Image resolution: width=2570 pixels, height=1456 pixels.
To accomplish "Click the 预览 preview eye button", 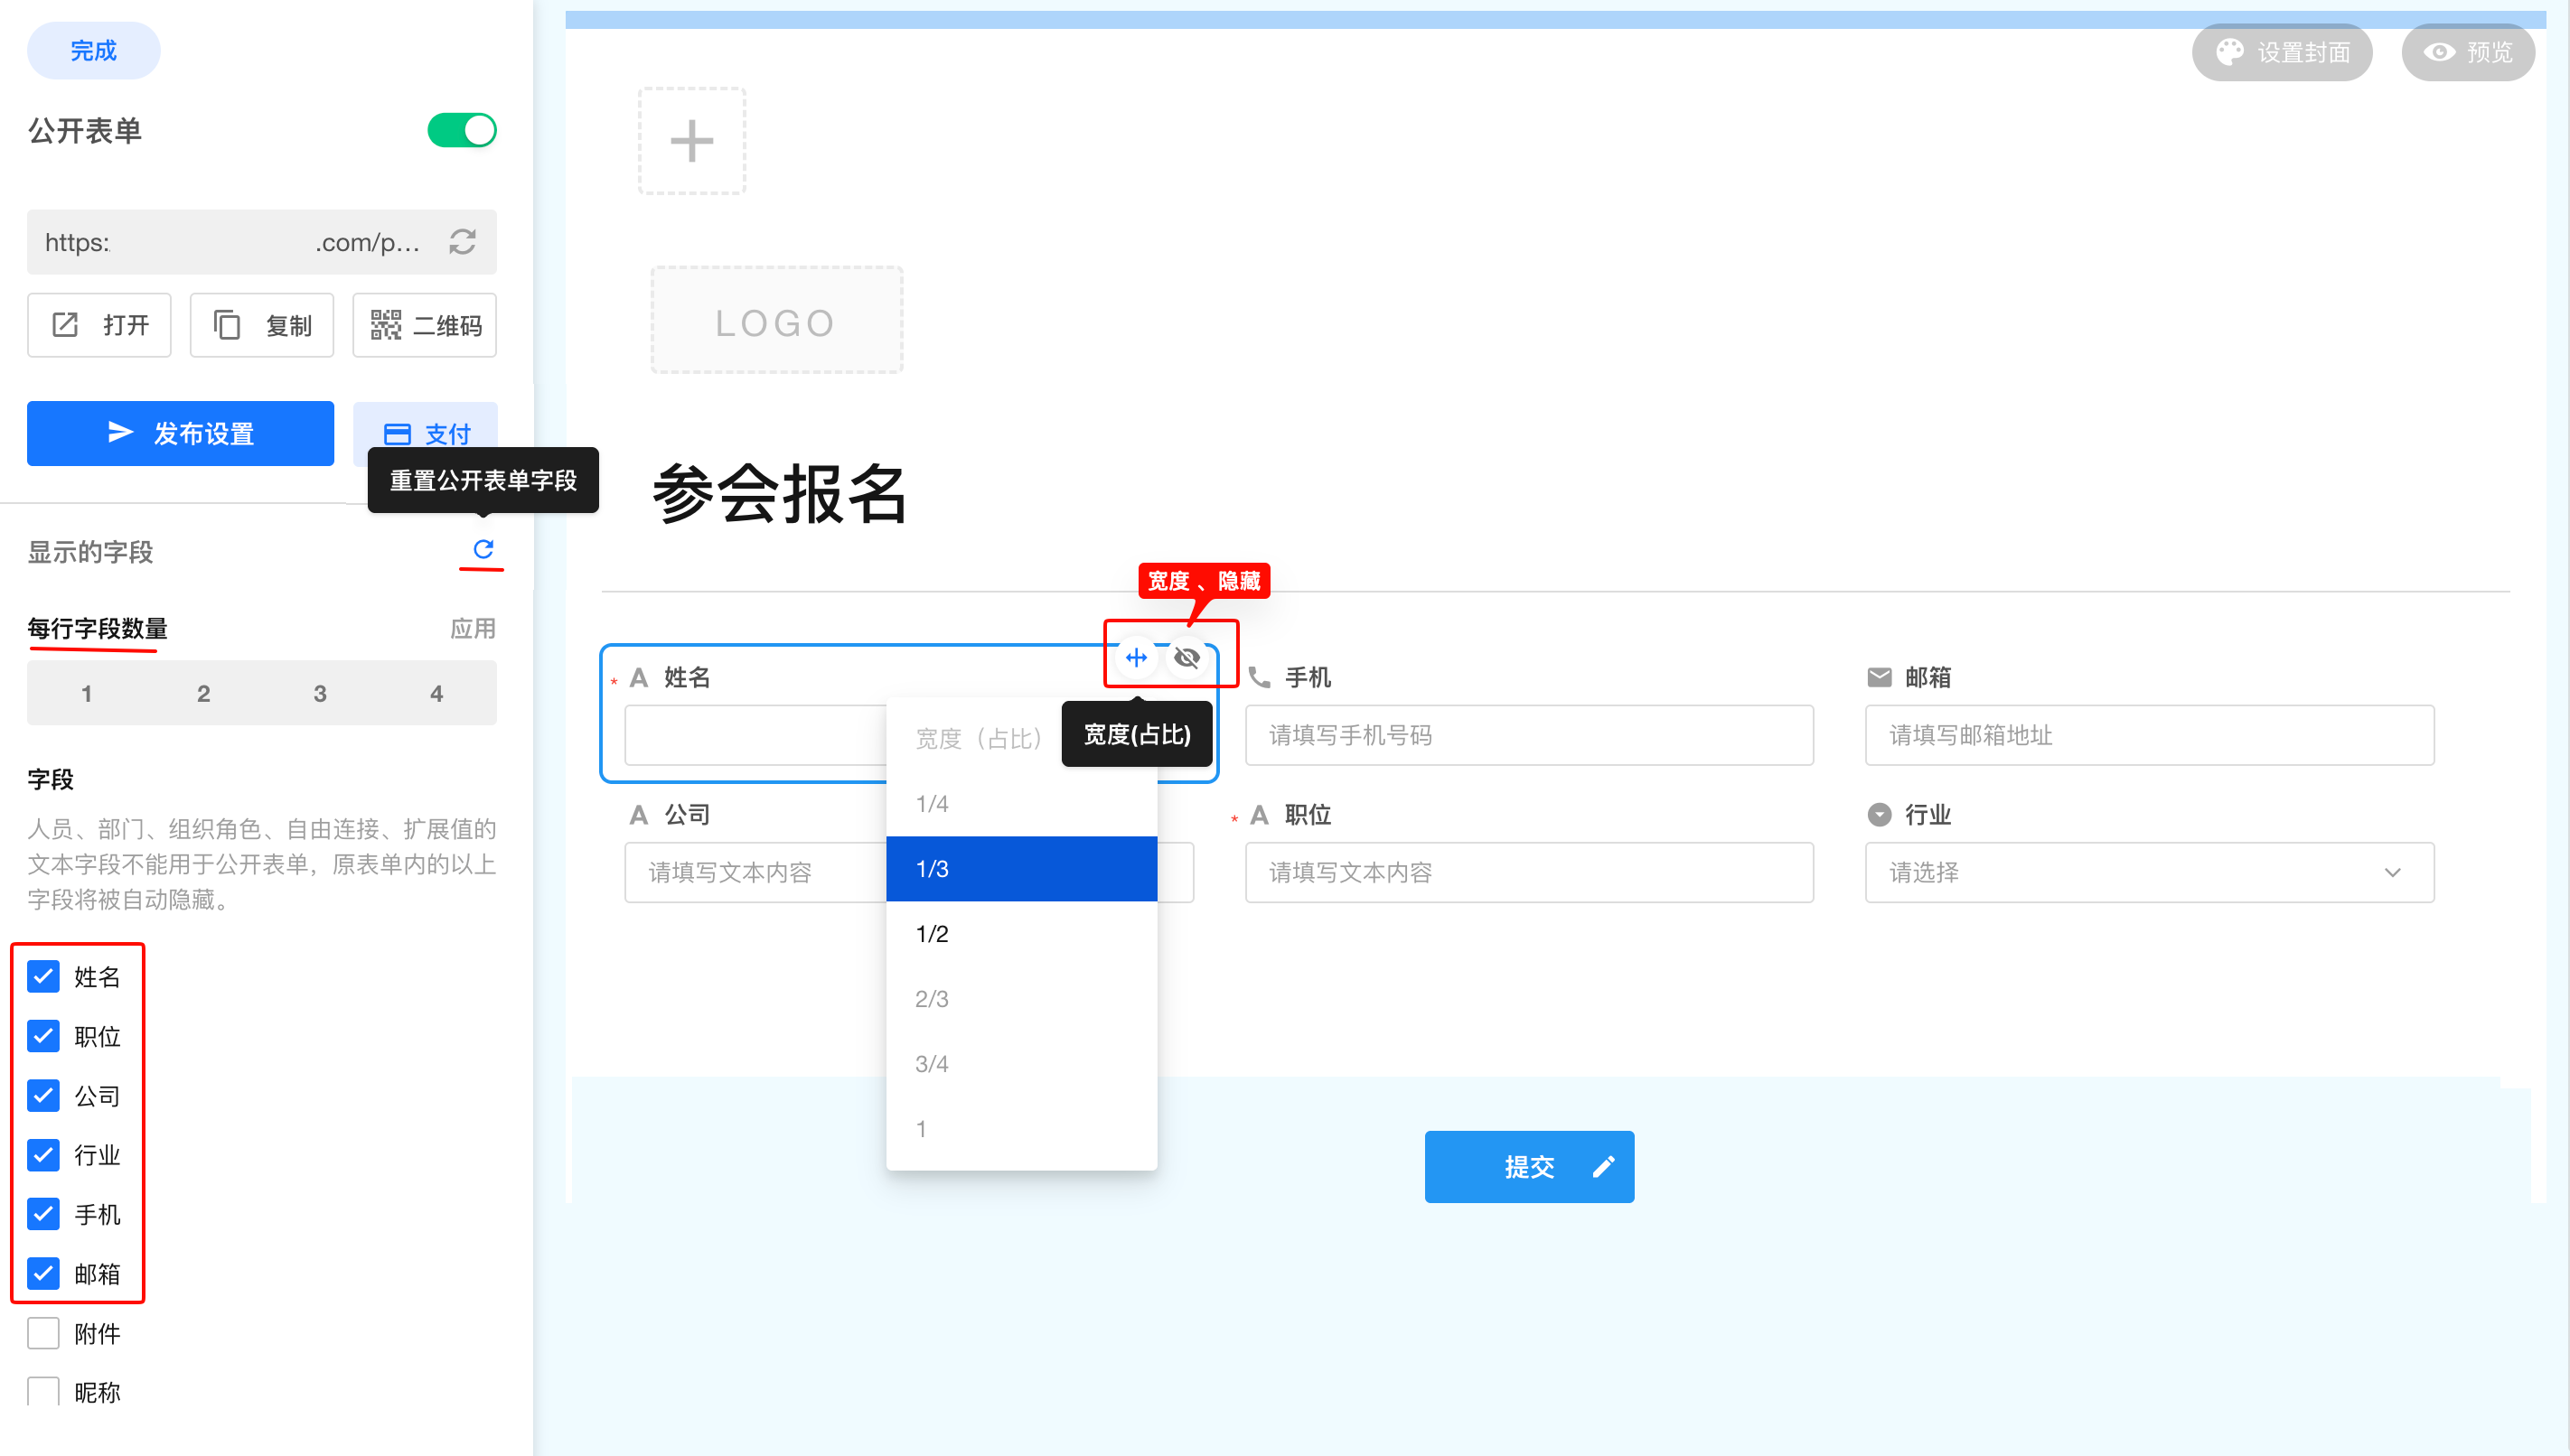I will point(2467,52).
